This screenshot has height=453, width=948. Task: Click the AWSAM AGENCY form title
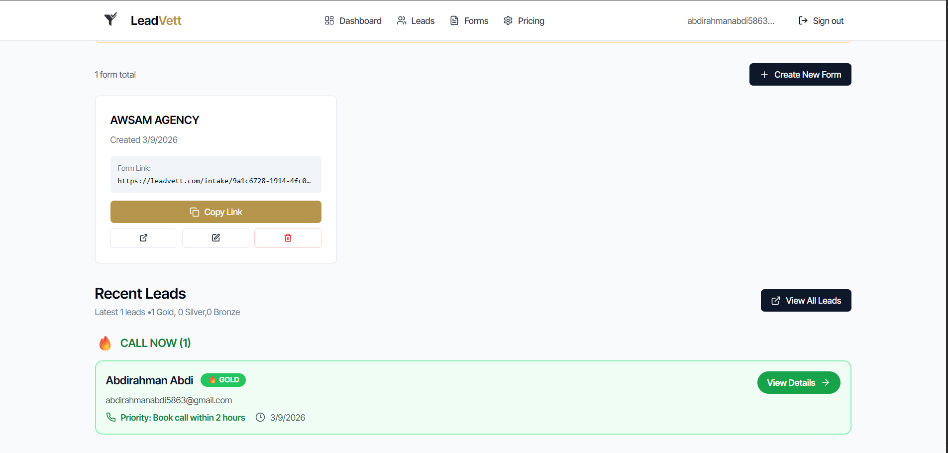click(x=155, y=120)
